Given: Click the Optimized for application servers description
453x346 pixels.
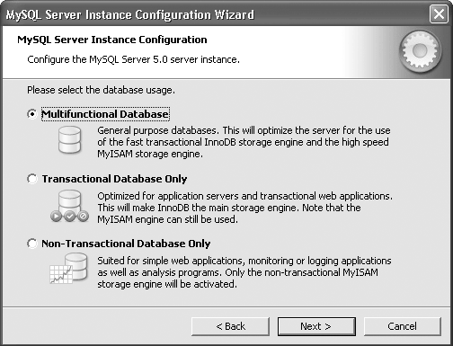Looking at the screenshot, I should coord(245,208).
